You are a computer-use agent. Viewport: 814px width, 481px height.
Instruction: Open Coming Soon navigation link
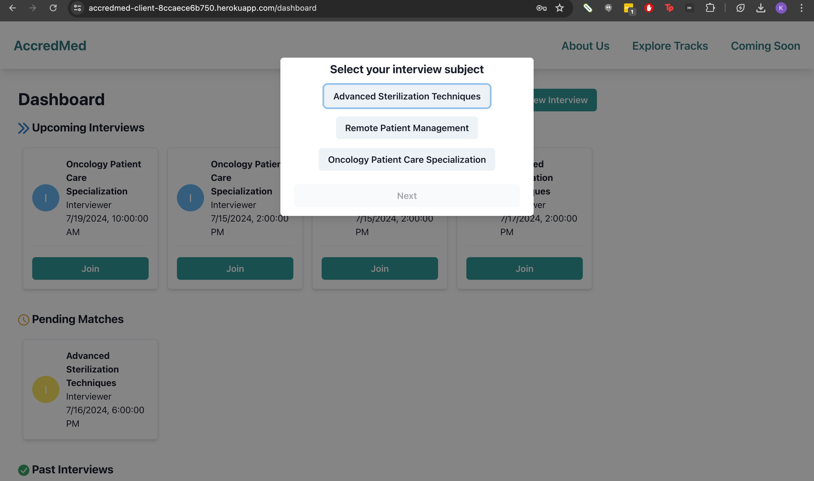(x=765, y=46)
